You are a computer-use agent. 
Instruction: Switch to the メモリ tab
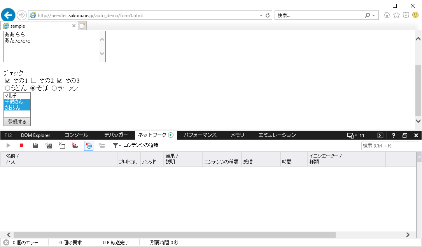tap(237, 135)
